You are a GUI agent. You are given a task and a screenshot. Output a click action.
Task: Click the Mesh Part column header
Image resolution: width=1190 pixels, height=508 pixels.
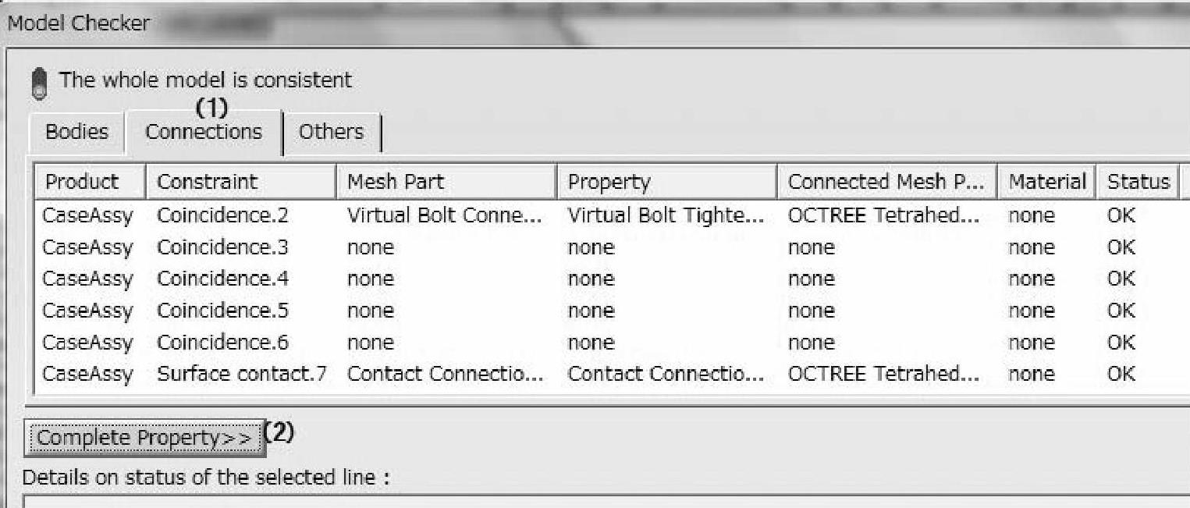click(395, 183)
